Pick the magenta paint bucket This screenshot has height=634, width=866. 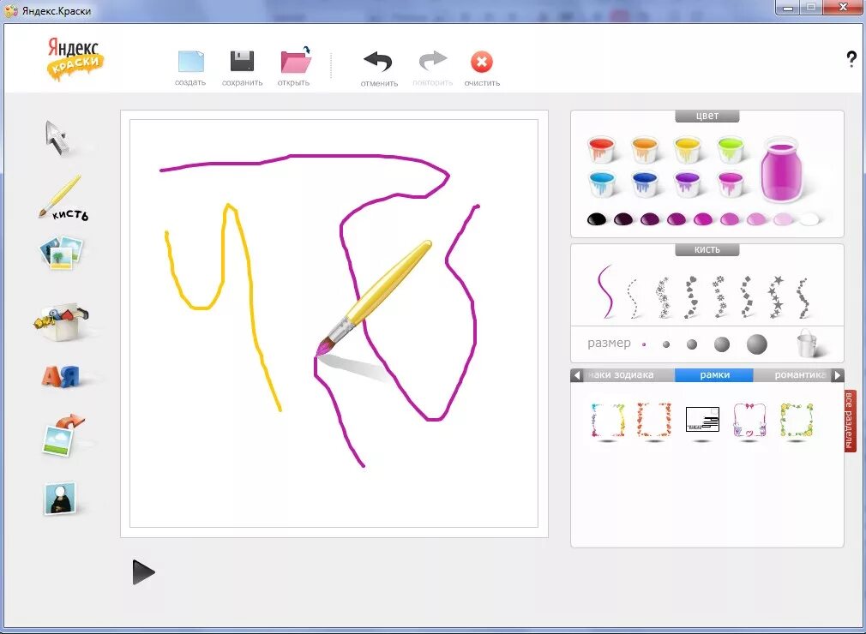(x=731, y=183)
